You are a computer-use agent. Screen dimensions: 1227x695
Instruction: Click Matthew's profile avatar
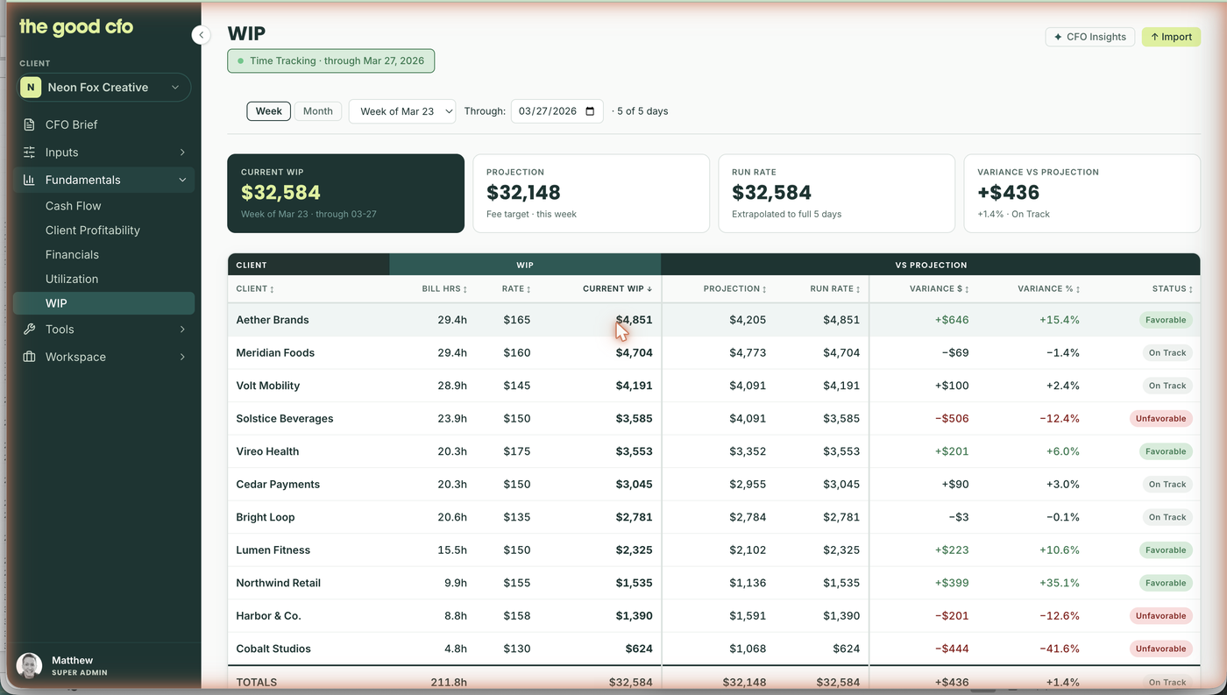(30, 666)
